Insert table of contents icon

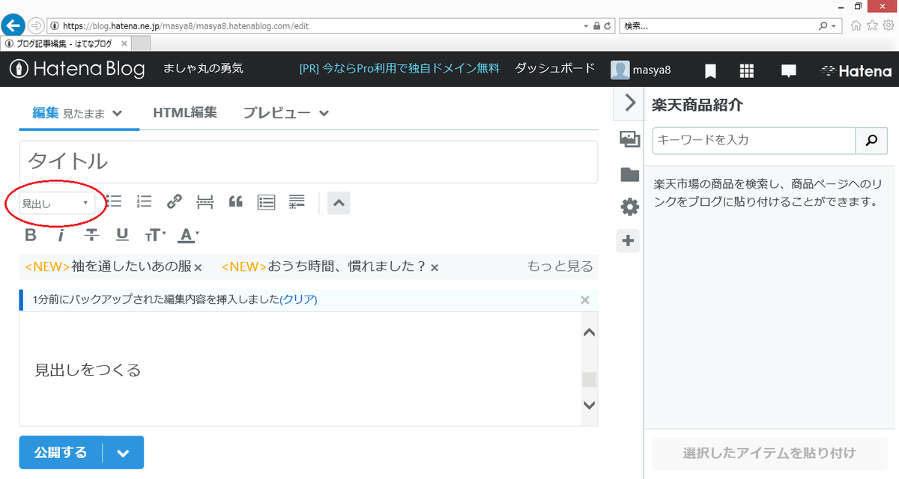tap(266, 202)
